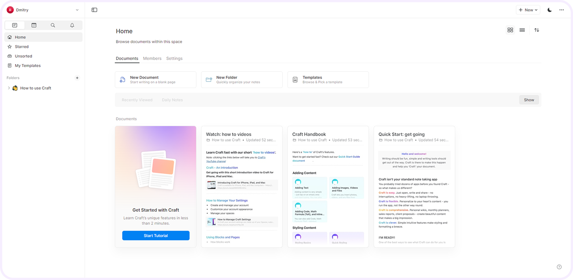The height and width of the screenshot is (280, 573).
Task: Open Watch: how to videos document
Action: point(242,187)
